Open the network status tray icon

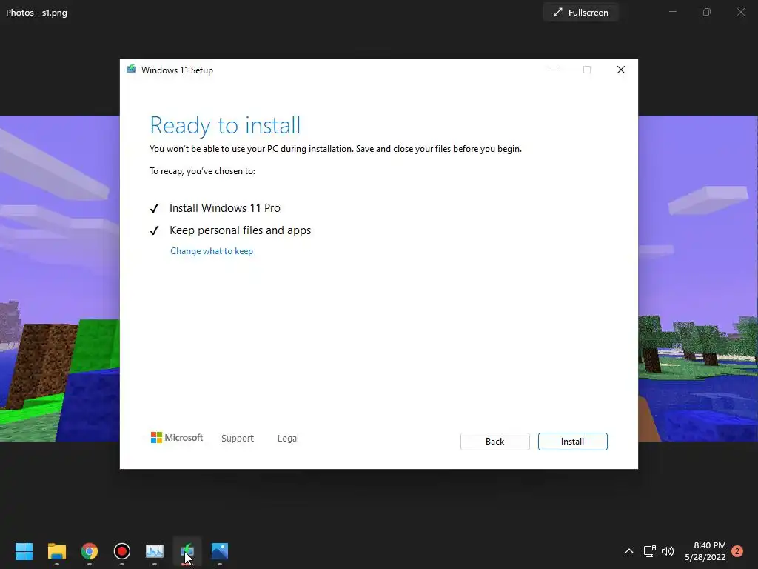649,551
